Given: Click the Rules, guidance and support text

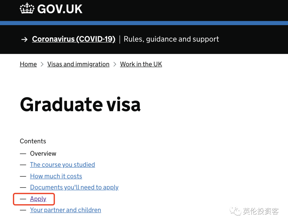Looking at the screenshot, I should (171, 39).
